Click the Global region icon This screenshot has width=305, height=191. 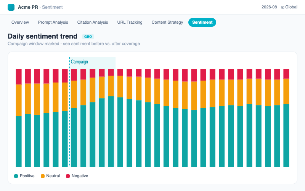(283, 7)
